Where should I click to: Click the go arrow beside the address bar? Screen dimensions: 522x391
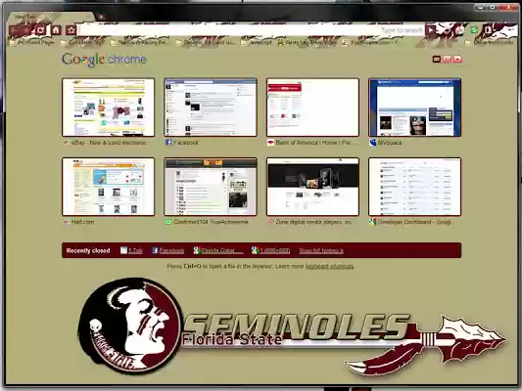tap(431, 30)
